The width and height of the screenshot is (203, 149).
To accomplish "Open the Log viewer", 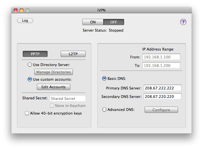I will pyautogui.click(x=25, y=21).
